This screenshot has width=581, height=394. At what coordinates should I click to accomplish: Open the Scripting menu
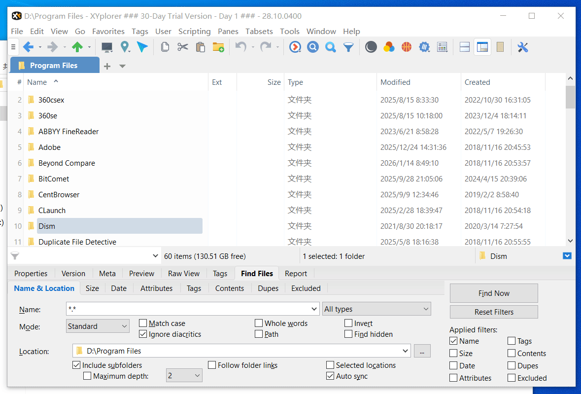[x=194, y=31]
